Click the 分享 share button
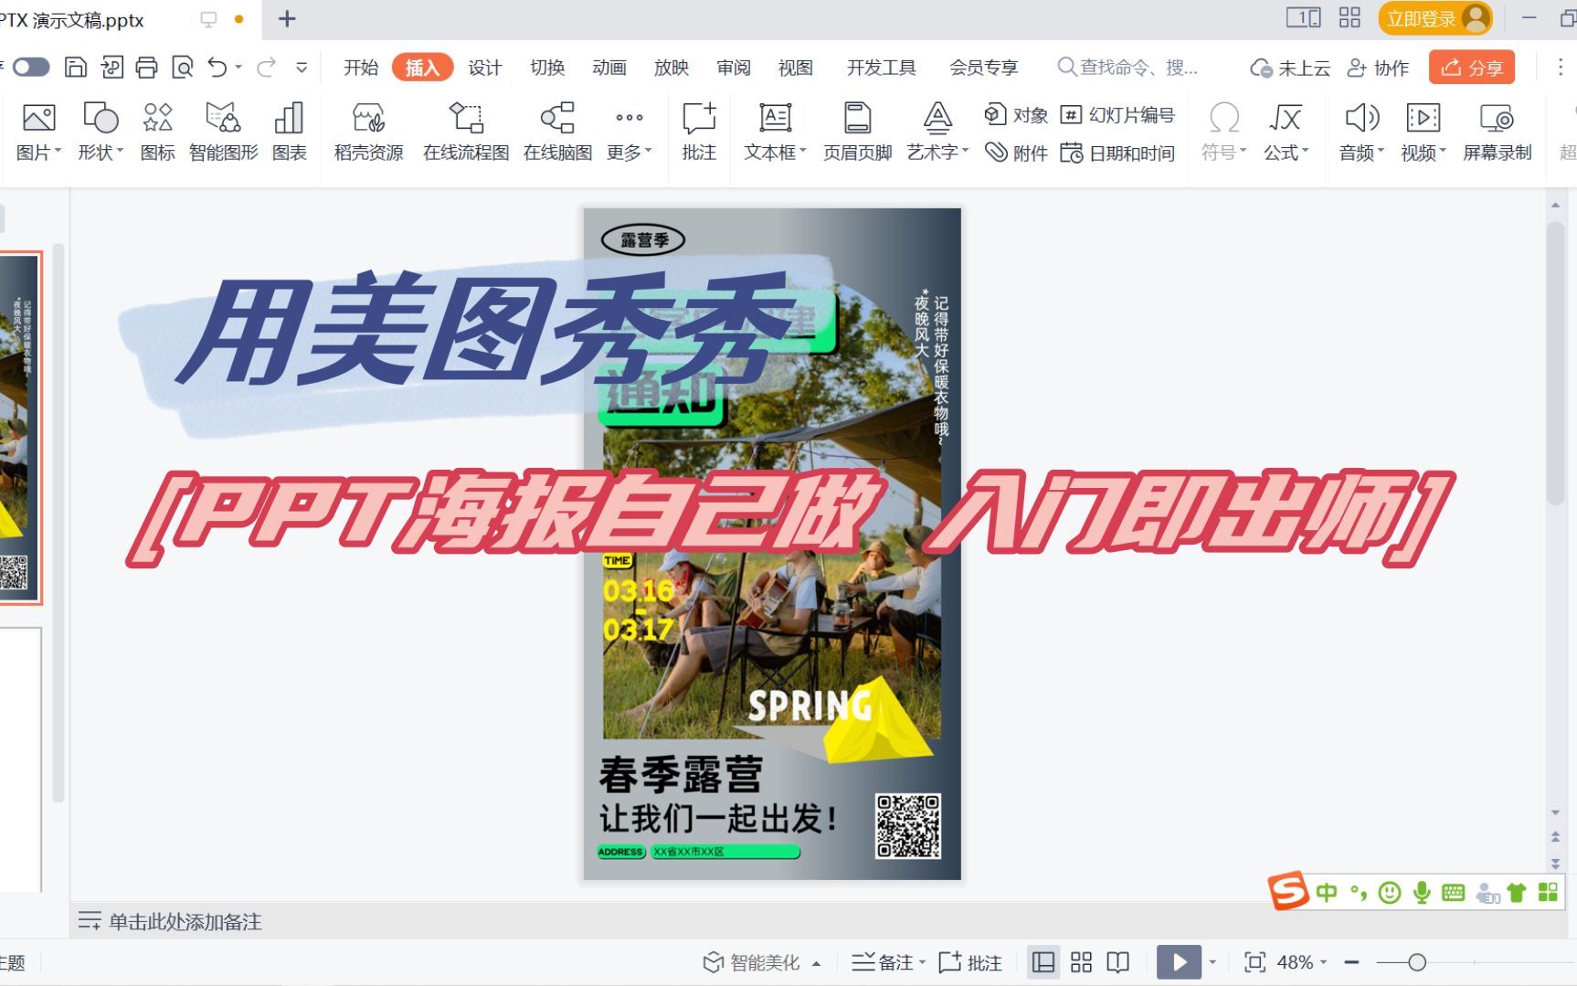This screenshot has height=986, width=1577. [1471, 68]
